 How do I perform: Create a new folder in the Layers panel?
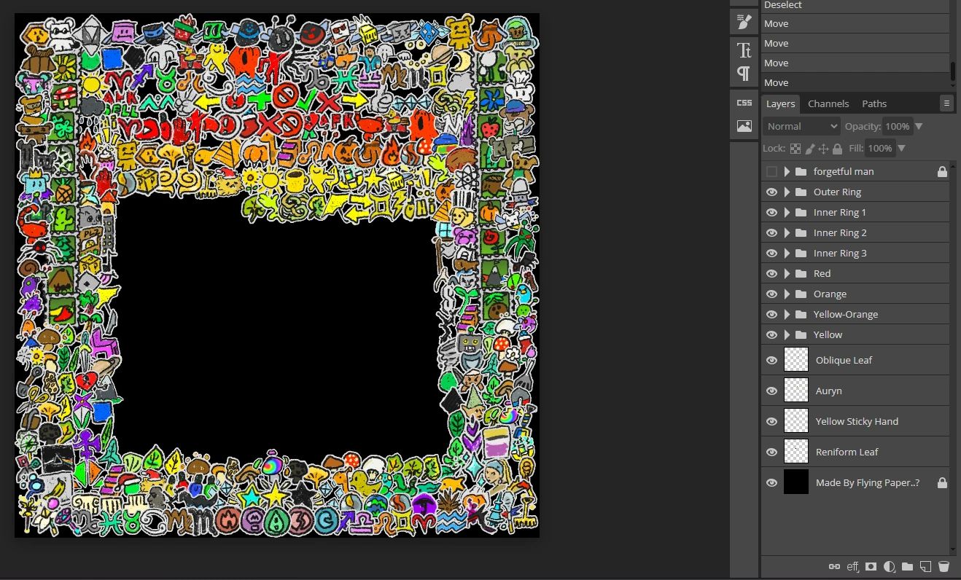tap(907, 566)
